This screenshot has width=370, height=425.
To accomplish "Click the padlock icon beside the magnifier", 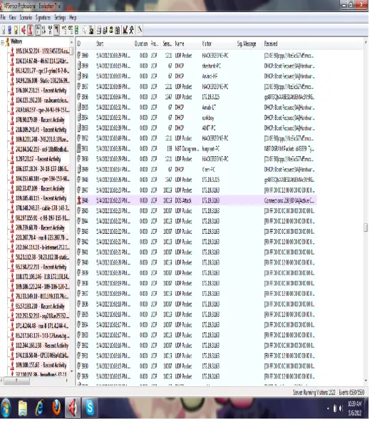I will click(x=91, y=30).
